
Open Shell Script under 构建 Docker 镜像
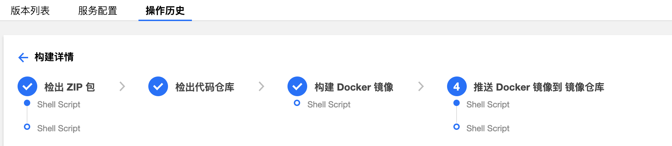tap(329, 105)
